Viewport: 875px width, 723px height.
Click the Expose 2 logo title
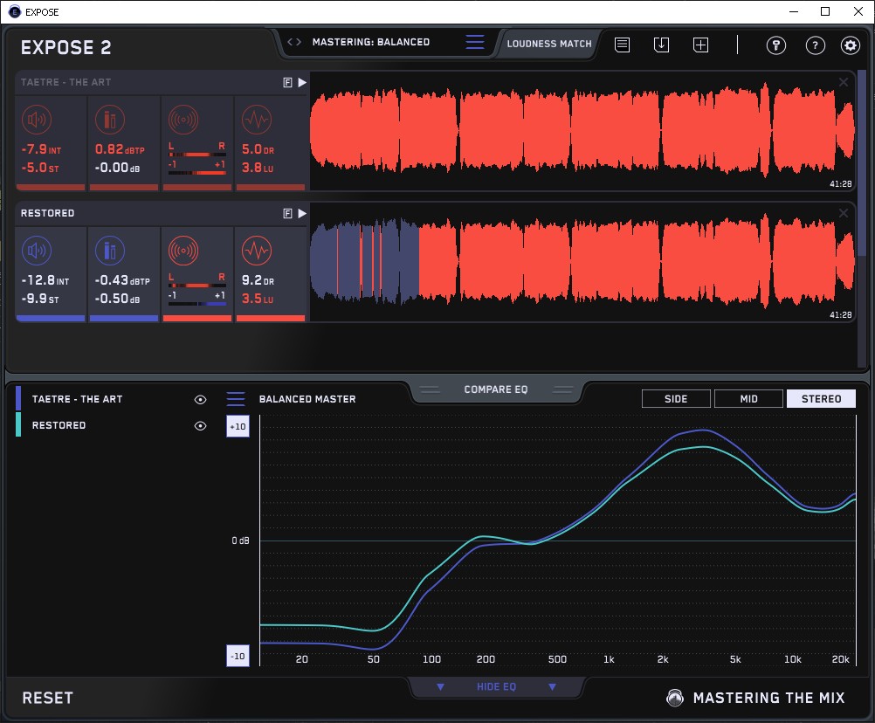coord(65,47)
